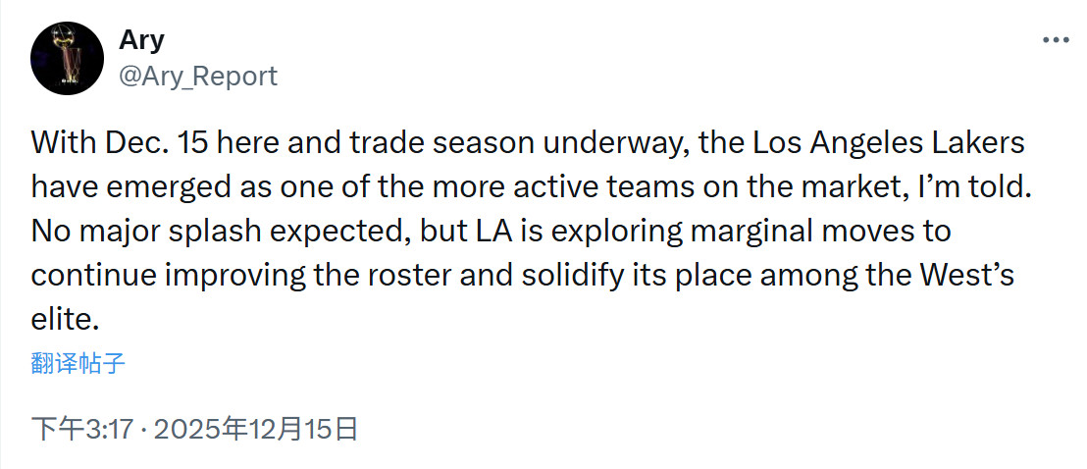
Task: Click the word "elite" ending the tweet
Action: tap(62, 320)
